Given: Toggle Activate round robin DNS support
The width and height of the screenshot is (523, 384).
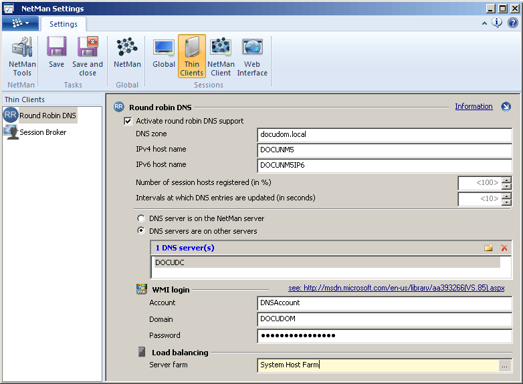Looking at the screenshot, I should 128,121.
